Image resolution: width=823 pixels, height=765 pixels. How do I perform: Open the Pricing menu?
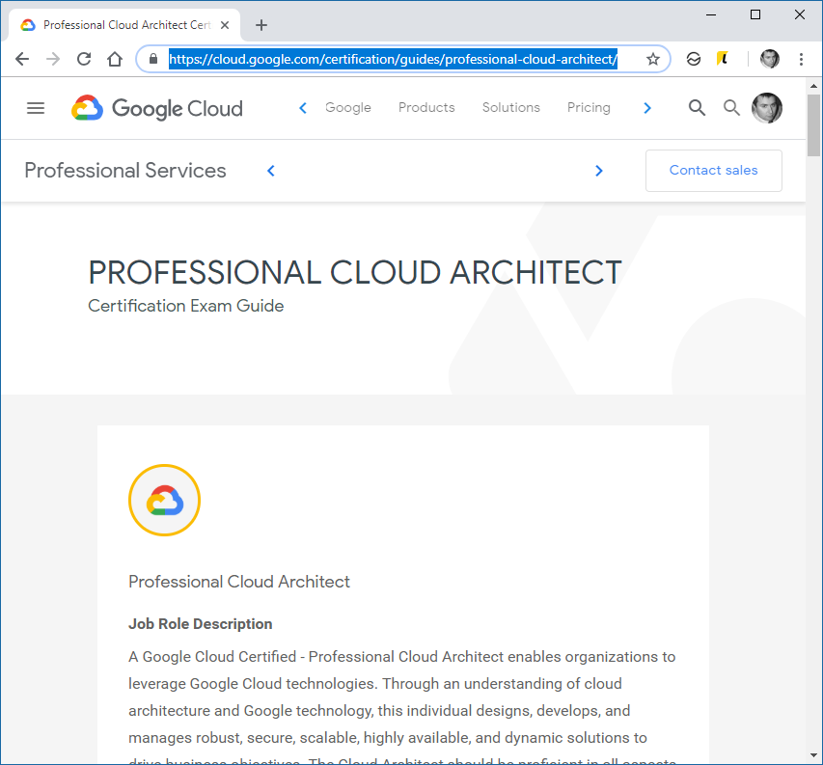(x=589, y=107)
